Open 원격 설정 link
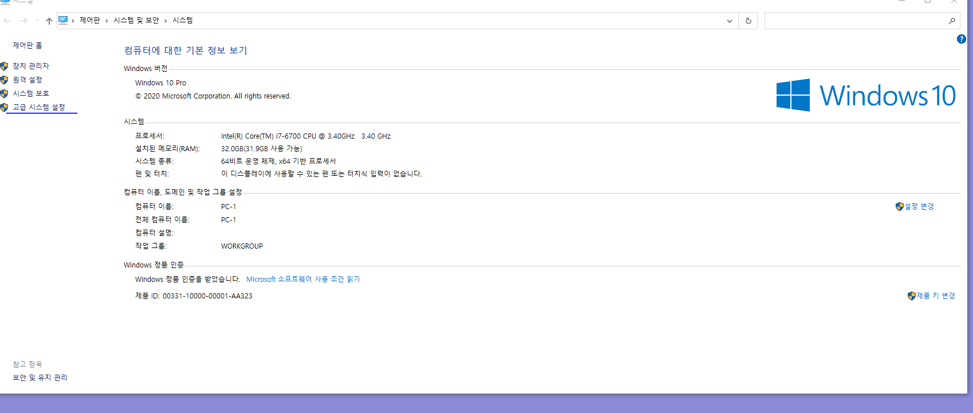Viewport: 973px width, 413px height. [x=27, y=80]
